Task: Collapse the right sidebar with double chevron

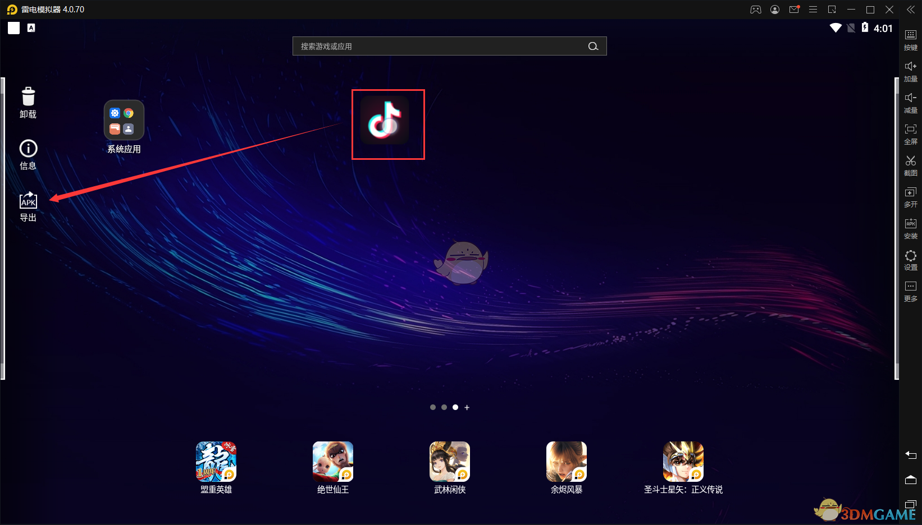Action: point(910,10)
